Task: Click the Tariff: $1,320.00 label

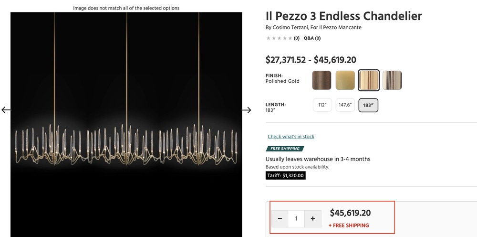Action: 285,175
